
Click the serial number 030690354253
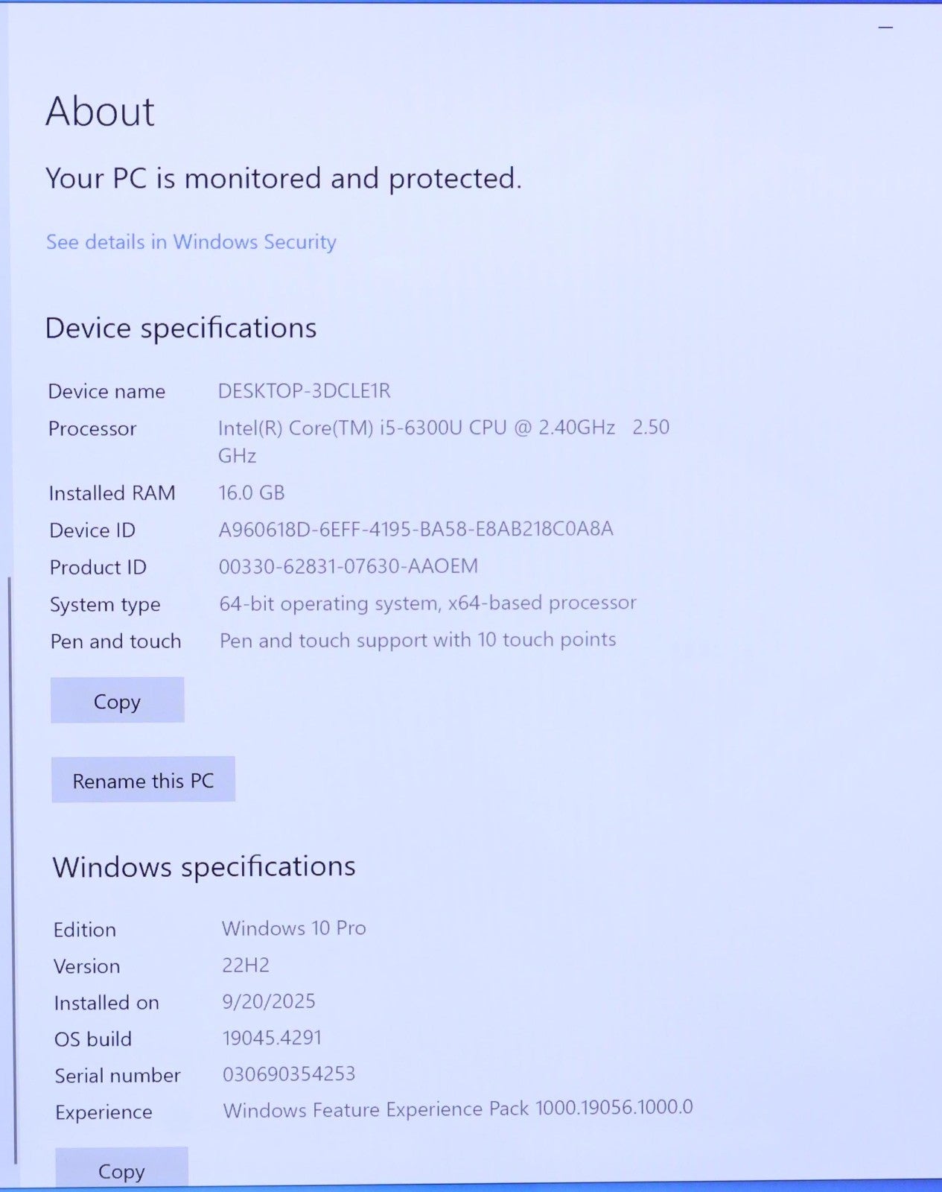tap(289, 1074)
